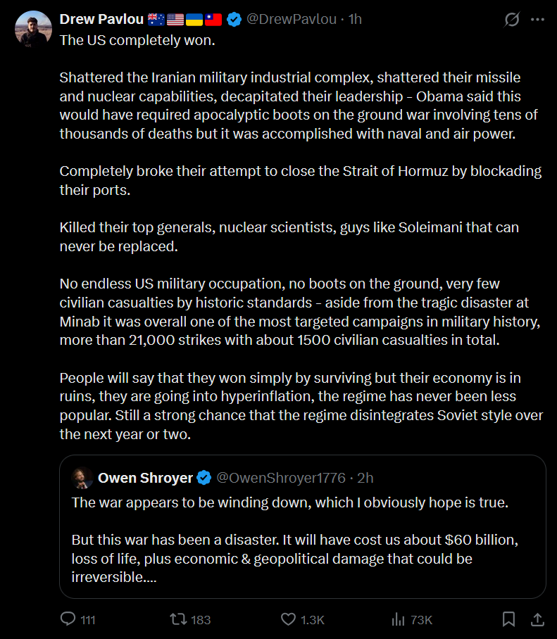Viewport: 557px width, 639px height.
Task: Open the quoted tweet about the war
Action: (303, 542)
